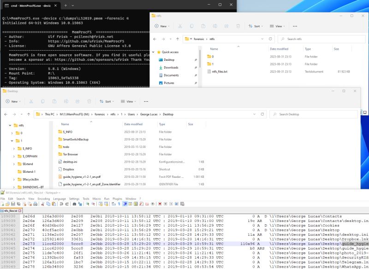Open the Sort dropdown in the Desktop window
The width and height of the screenshot is (369, 269).
[108, 102]
